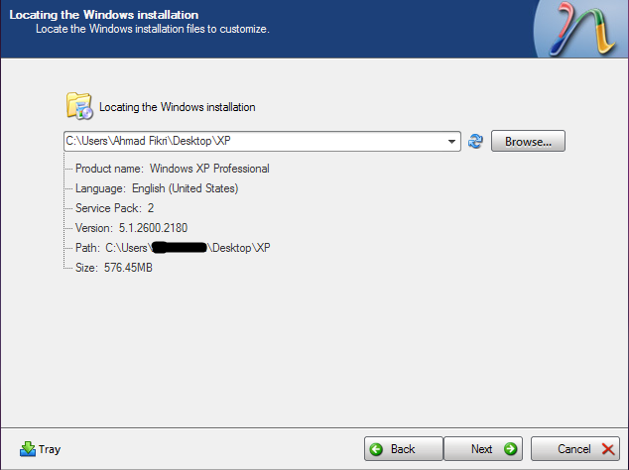Select the 'Product name: Windows XP Professional' row

click(x=172, y=169)
